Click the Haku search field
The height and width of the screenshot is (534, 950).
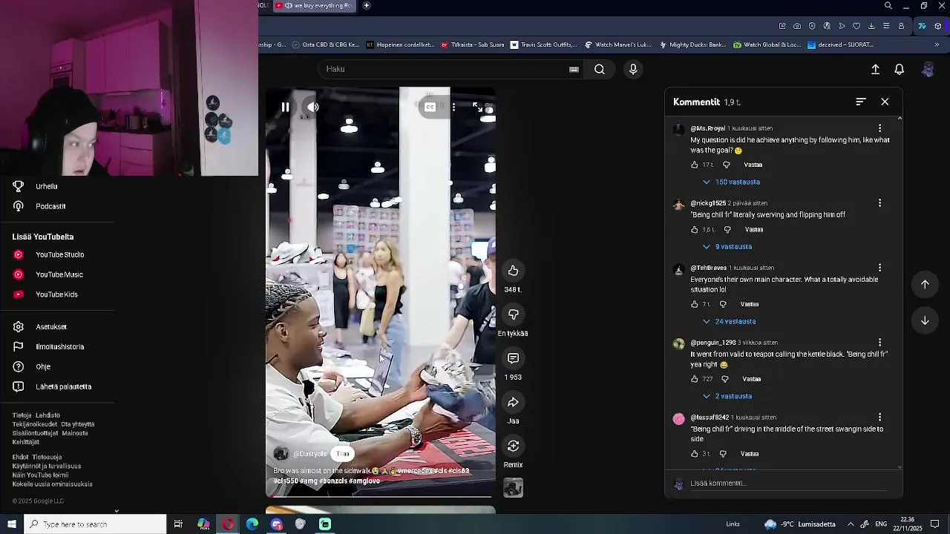point(445,69)
